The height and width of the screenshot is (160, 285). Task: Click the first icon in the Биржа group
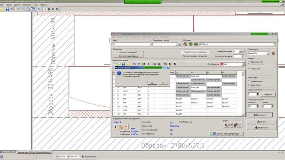click(x=226, y=125)
